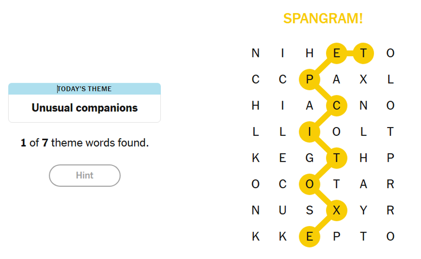
Task: Select the only letter S tile
Action: point(309,211)
